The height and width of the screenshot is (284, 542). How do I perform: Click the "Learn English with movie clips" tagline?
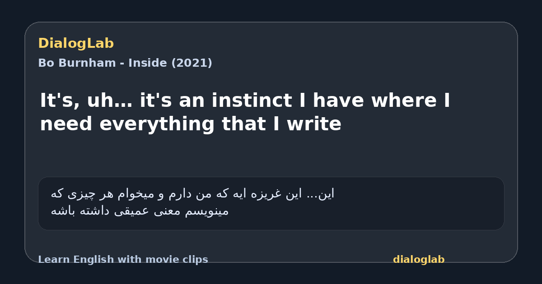(x=123, y=260)
